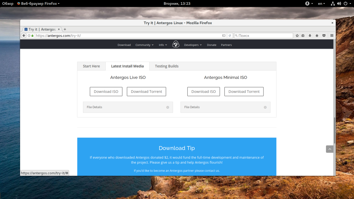Download ISO for Antergos Live
Viewport: 354px width, 199px height.
[x=106, y=92]
